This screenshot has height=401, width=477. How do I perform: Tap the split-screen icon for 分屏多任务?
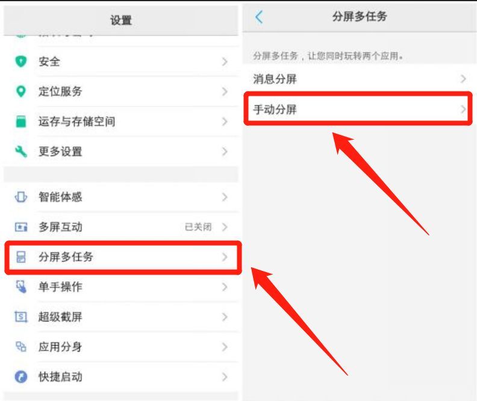[x=20, y=257]
